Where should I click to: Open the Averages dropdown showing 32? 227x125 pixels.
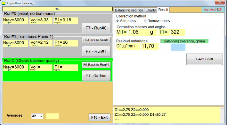pyautogui.click(x=37, y=116)
